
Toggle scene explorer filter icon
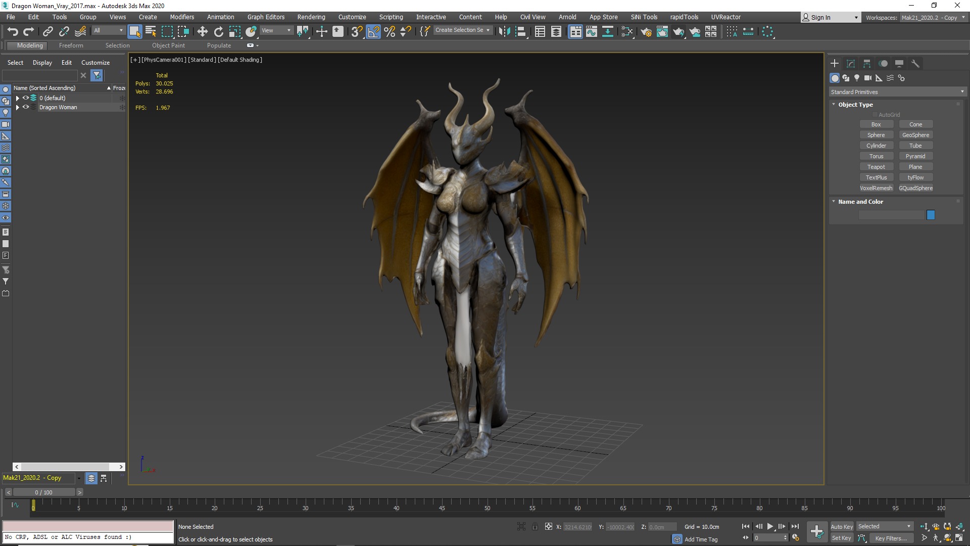click(x=96, y=75)
